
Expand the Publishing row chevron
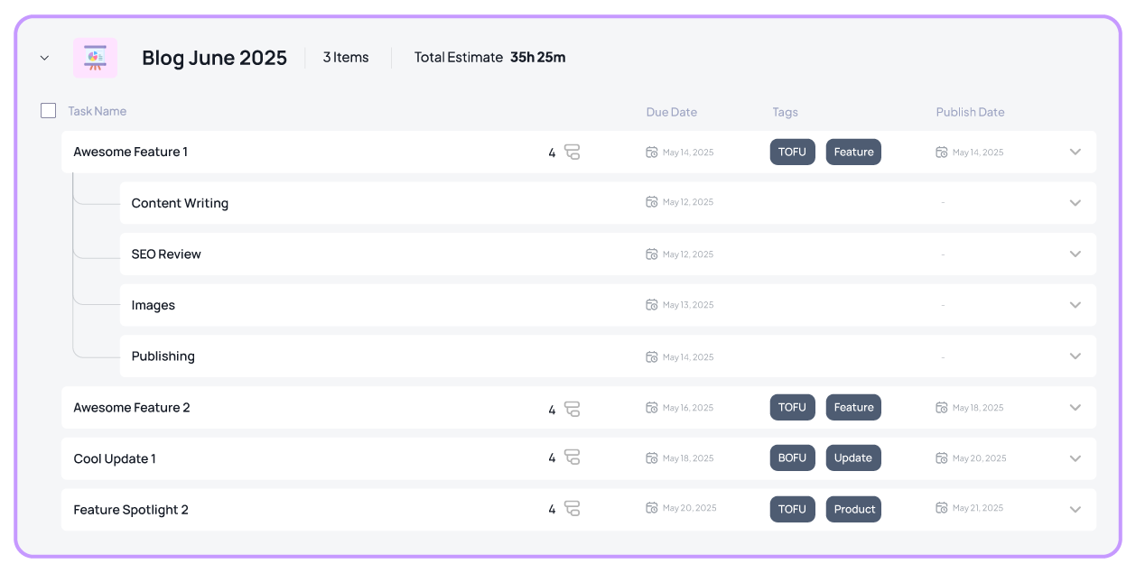click(x=1075, y=356)
